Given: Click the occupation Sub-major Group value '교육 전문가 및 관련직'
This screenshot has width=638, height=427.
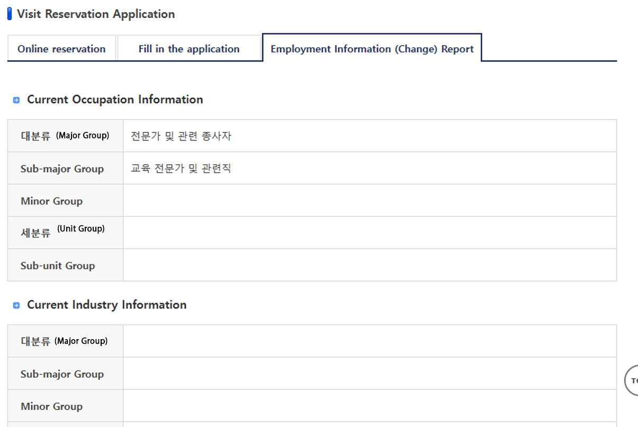Looking at the screenshot, I should pos(181,168).
